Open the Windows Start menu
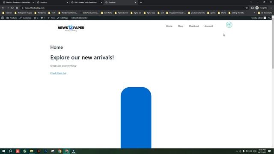The width and height of the screenshot is (274, 154). point(3,151)
